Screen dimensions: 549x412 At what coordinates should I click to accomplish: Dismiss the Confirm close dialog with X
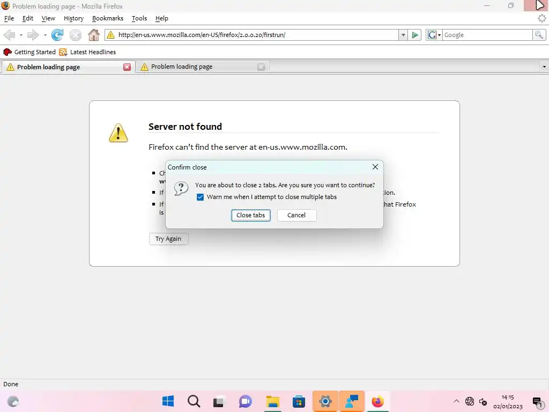click(375, 167)
